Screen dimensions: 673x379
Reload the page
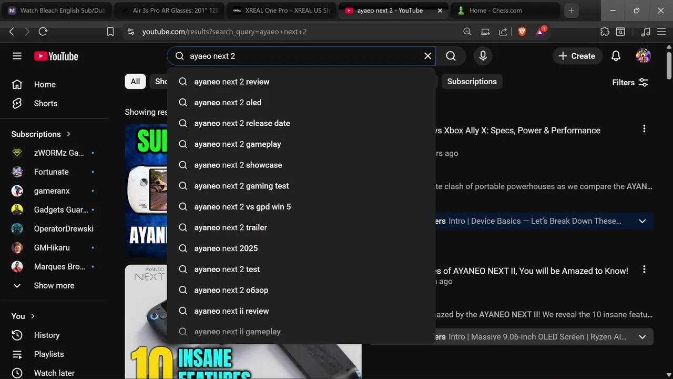(x=43, y=32)
